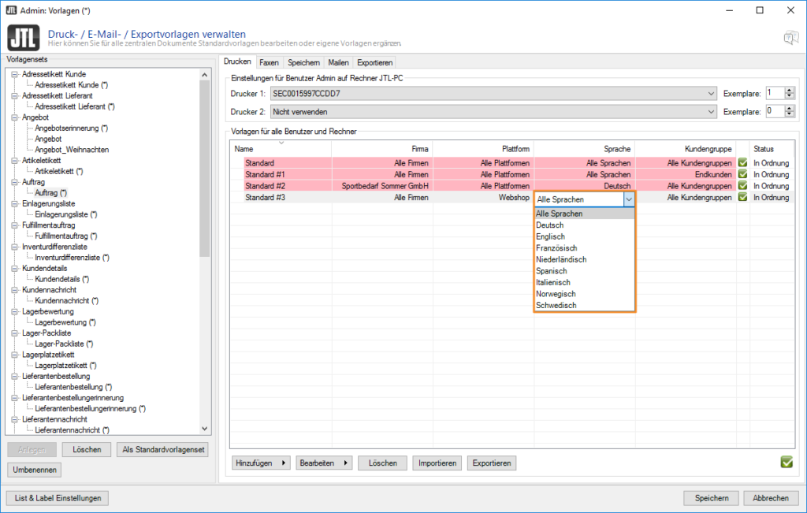807x513 pixels.
Task: Click the help chat icon top right
Action: point(790,39)
